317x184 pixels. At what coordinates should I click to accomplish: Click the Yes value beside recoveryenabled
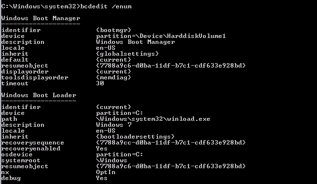tap(102, 148)
